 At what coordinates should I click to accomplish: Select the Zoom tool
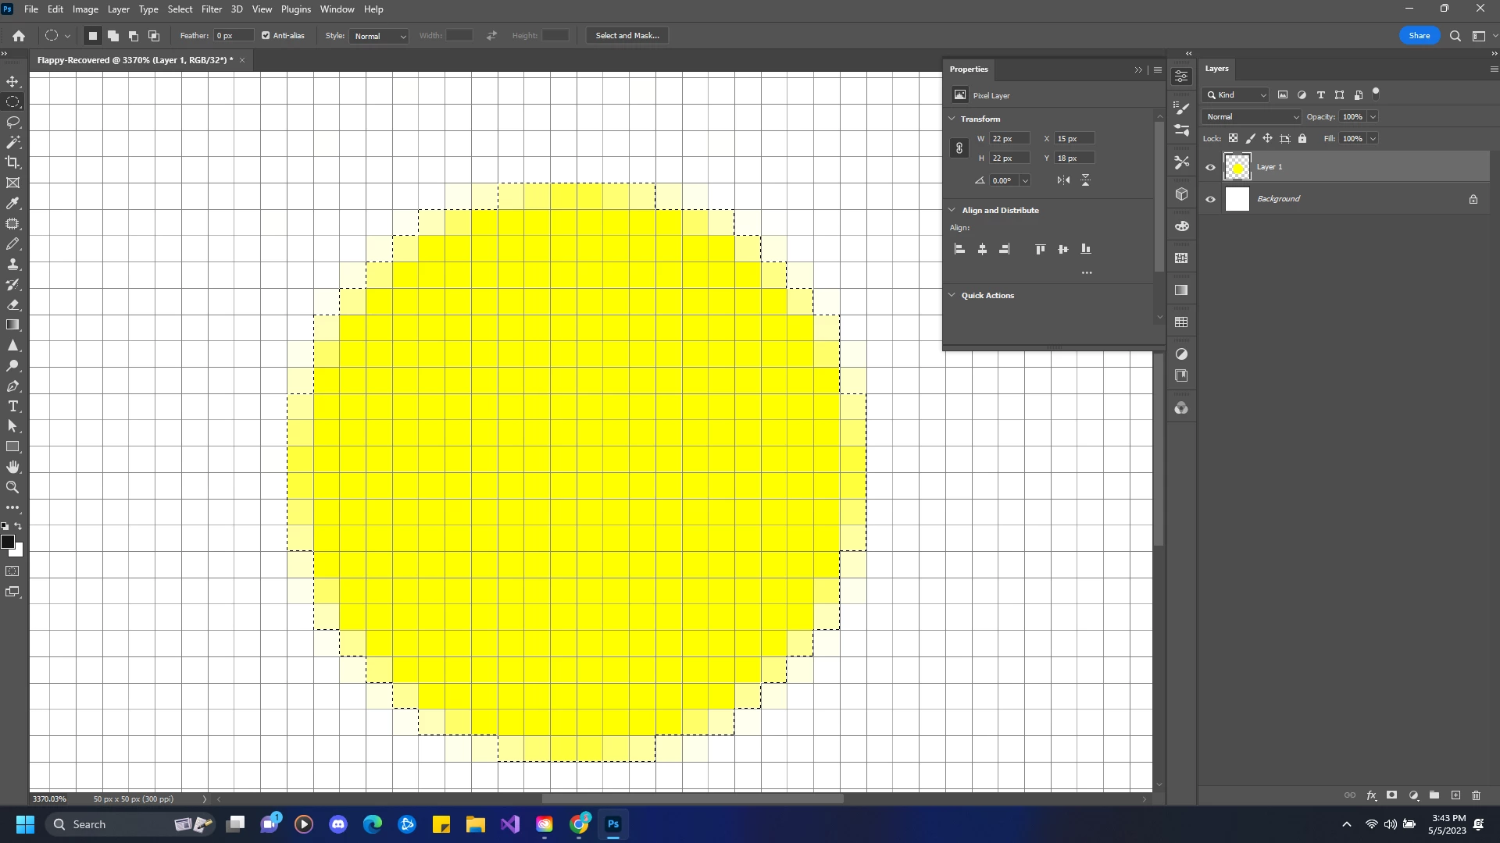13,487
